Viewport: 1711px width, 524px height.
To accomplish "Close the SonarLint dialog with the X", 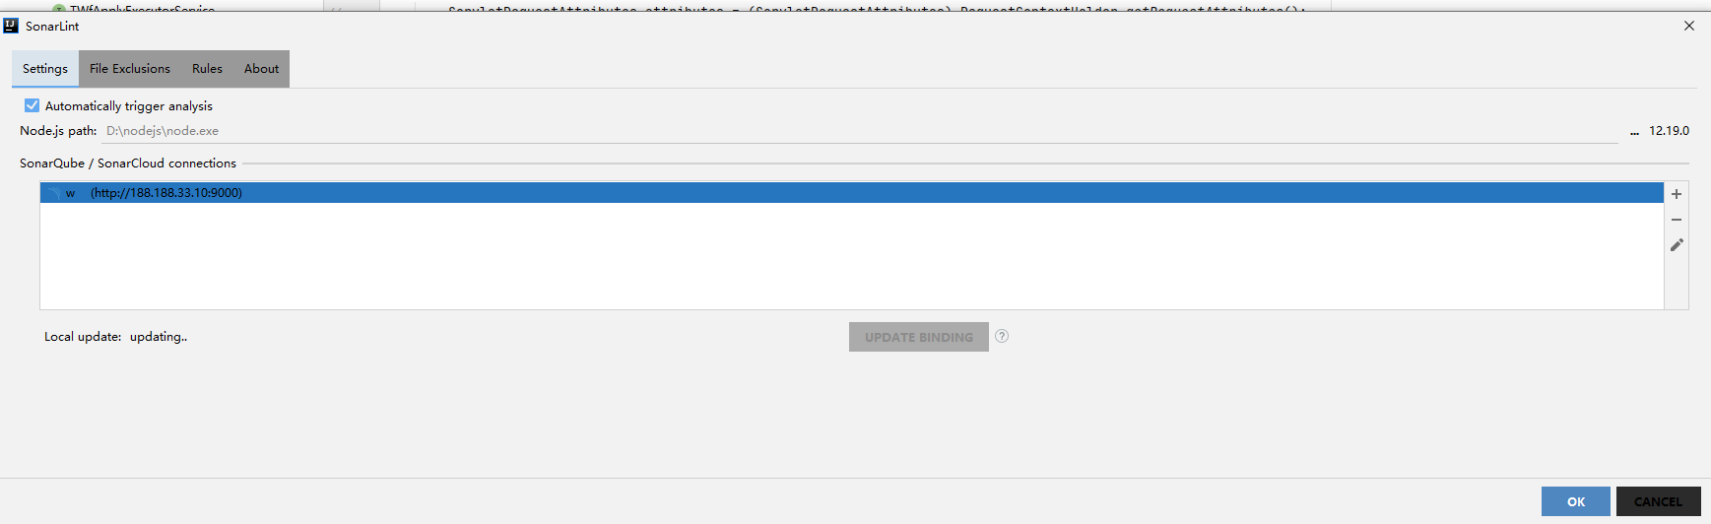I will click(x=1689, y=26).
